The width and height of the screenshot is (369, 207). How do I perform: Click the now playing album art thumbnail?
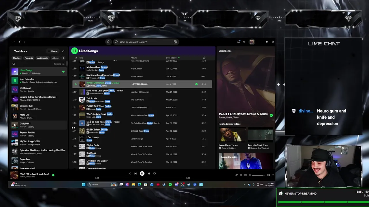[14, 175]
